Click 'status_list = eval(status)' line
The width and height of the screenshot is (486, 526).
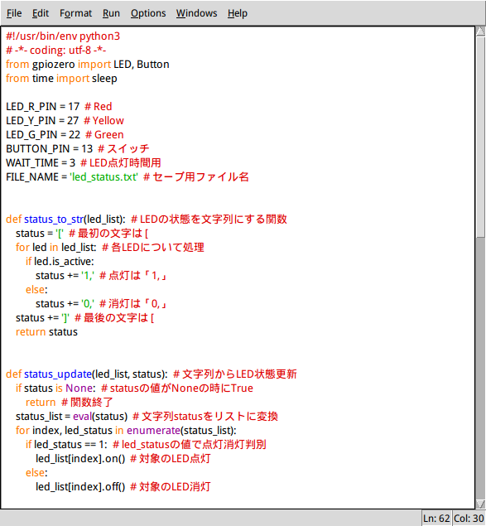pyautogui.click(x=71, y=417)
